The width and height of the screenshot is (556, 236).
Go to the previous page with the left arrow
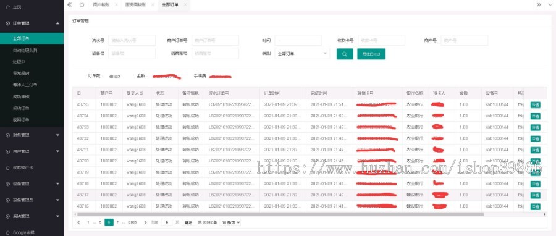78,222
